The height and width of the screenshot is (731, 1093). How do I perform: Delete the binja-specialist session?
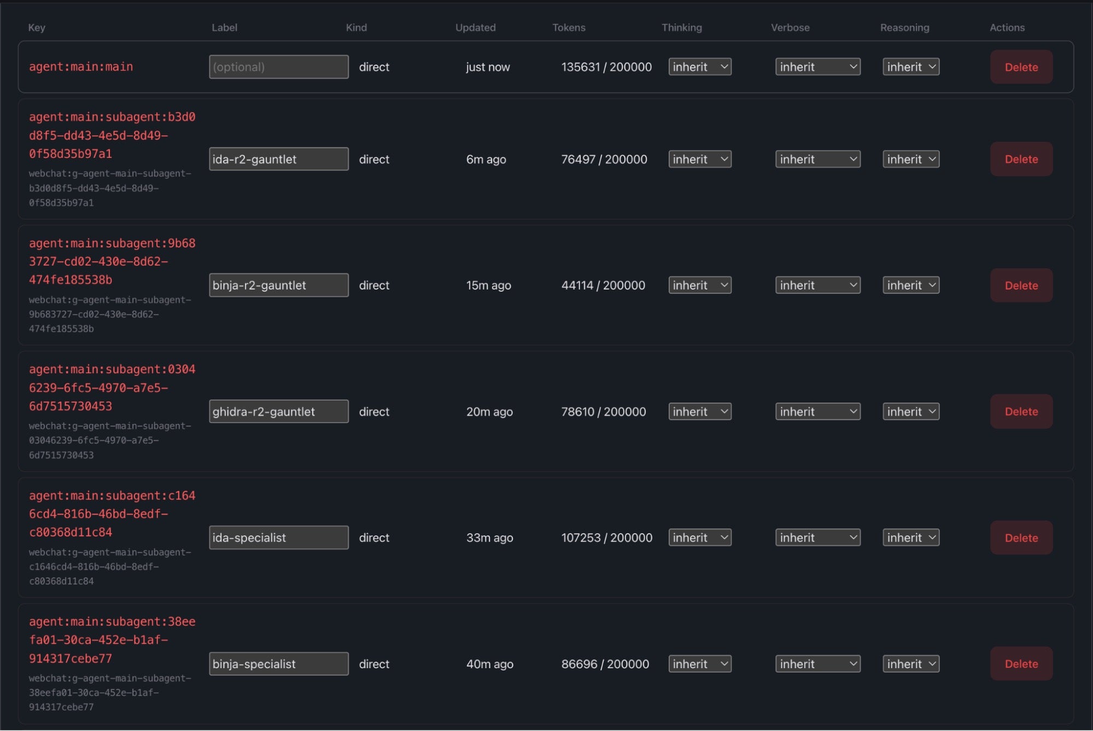click(1020, 664)
